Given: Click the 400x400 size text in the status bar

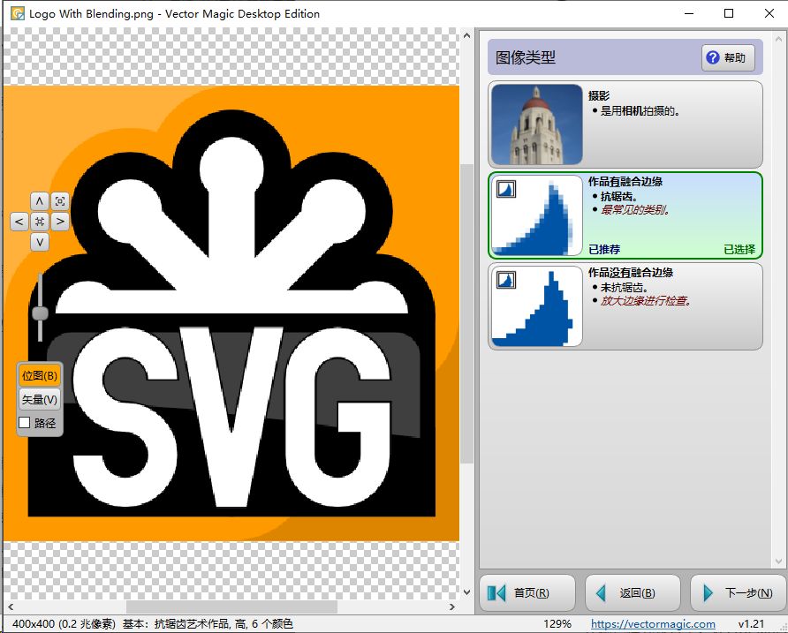Looking at the screenshot, I should click(64, 624).
